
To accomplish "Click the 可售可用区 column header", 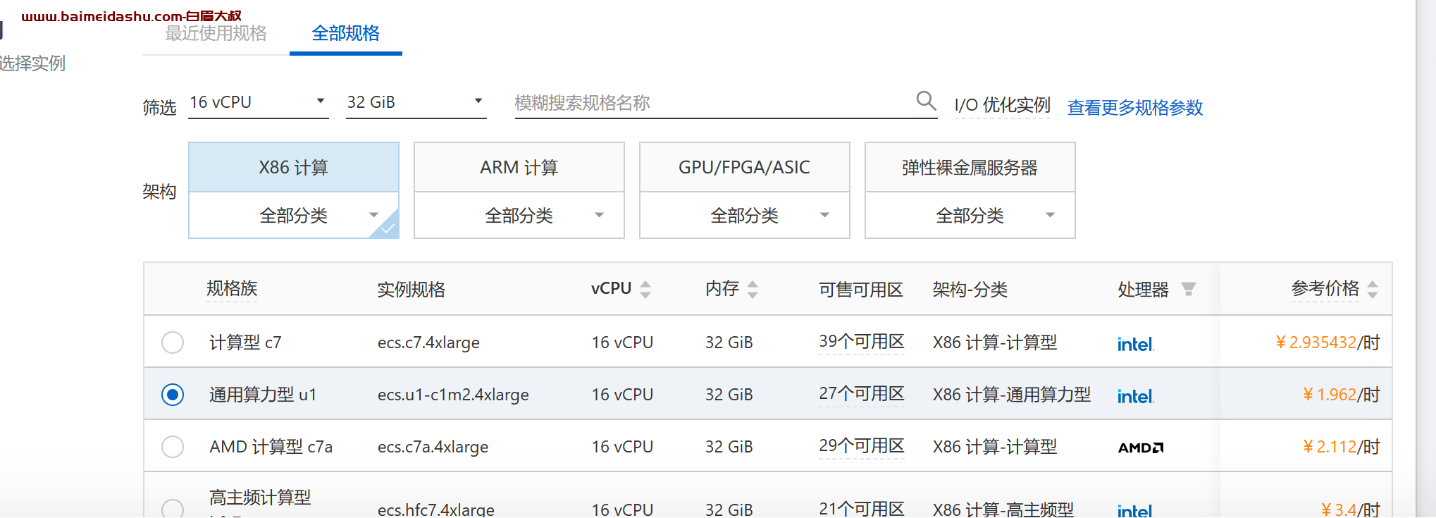I will 861,290.
